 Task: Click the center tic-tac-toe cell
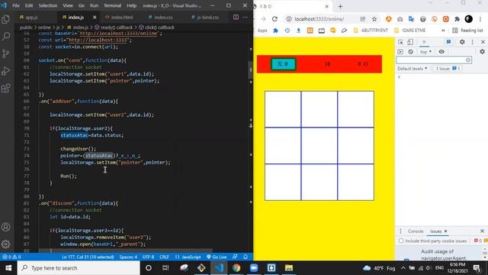319,146
